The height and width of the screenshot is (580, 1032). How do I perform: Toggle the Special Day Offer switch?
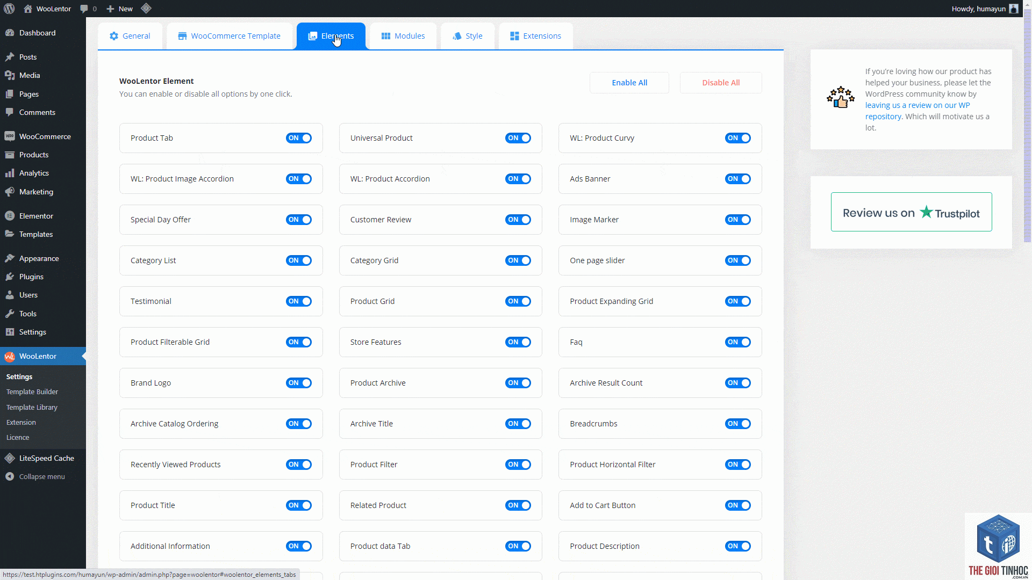pyautogui.click(x=299, y=220)
